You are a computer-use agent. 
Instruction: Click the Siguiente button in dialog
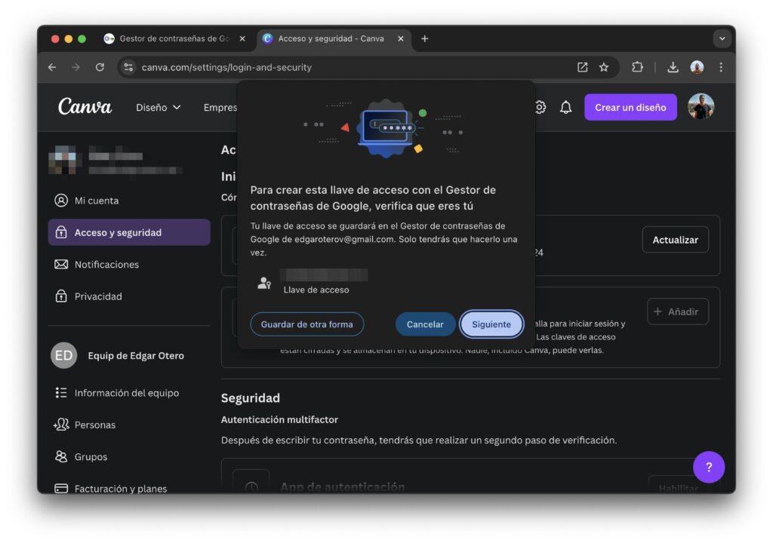pyautogui.click(x=491, y=324)
